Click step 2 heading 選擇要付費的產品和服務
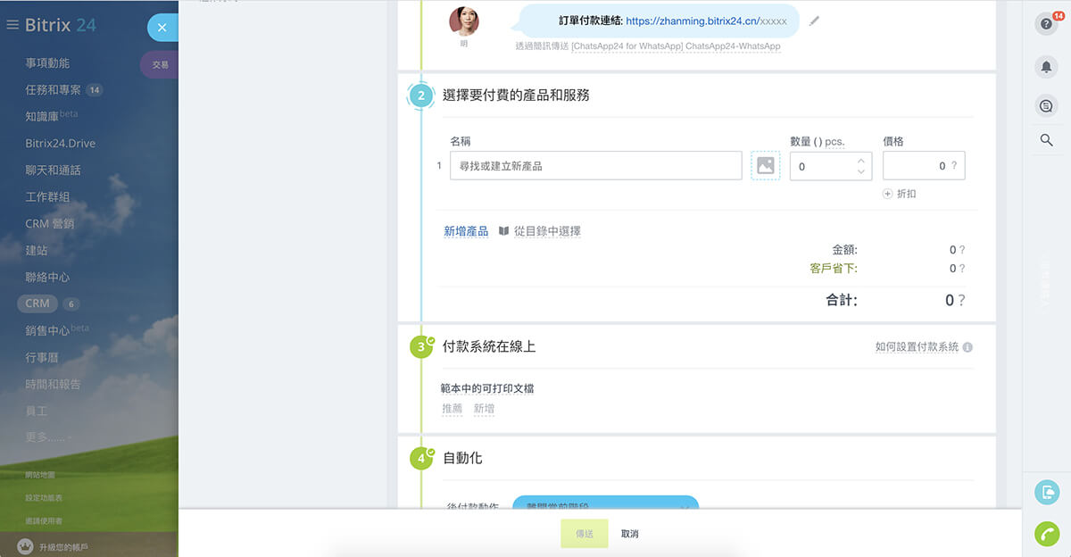The image size is (1071, 557). [x=516, y=96]
